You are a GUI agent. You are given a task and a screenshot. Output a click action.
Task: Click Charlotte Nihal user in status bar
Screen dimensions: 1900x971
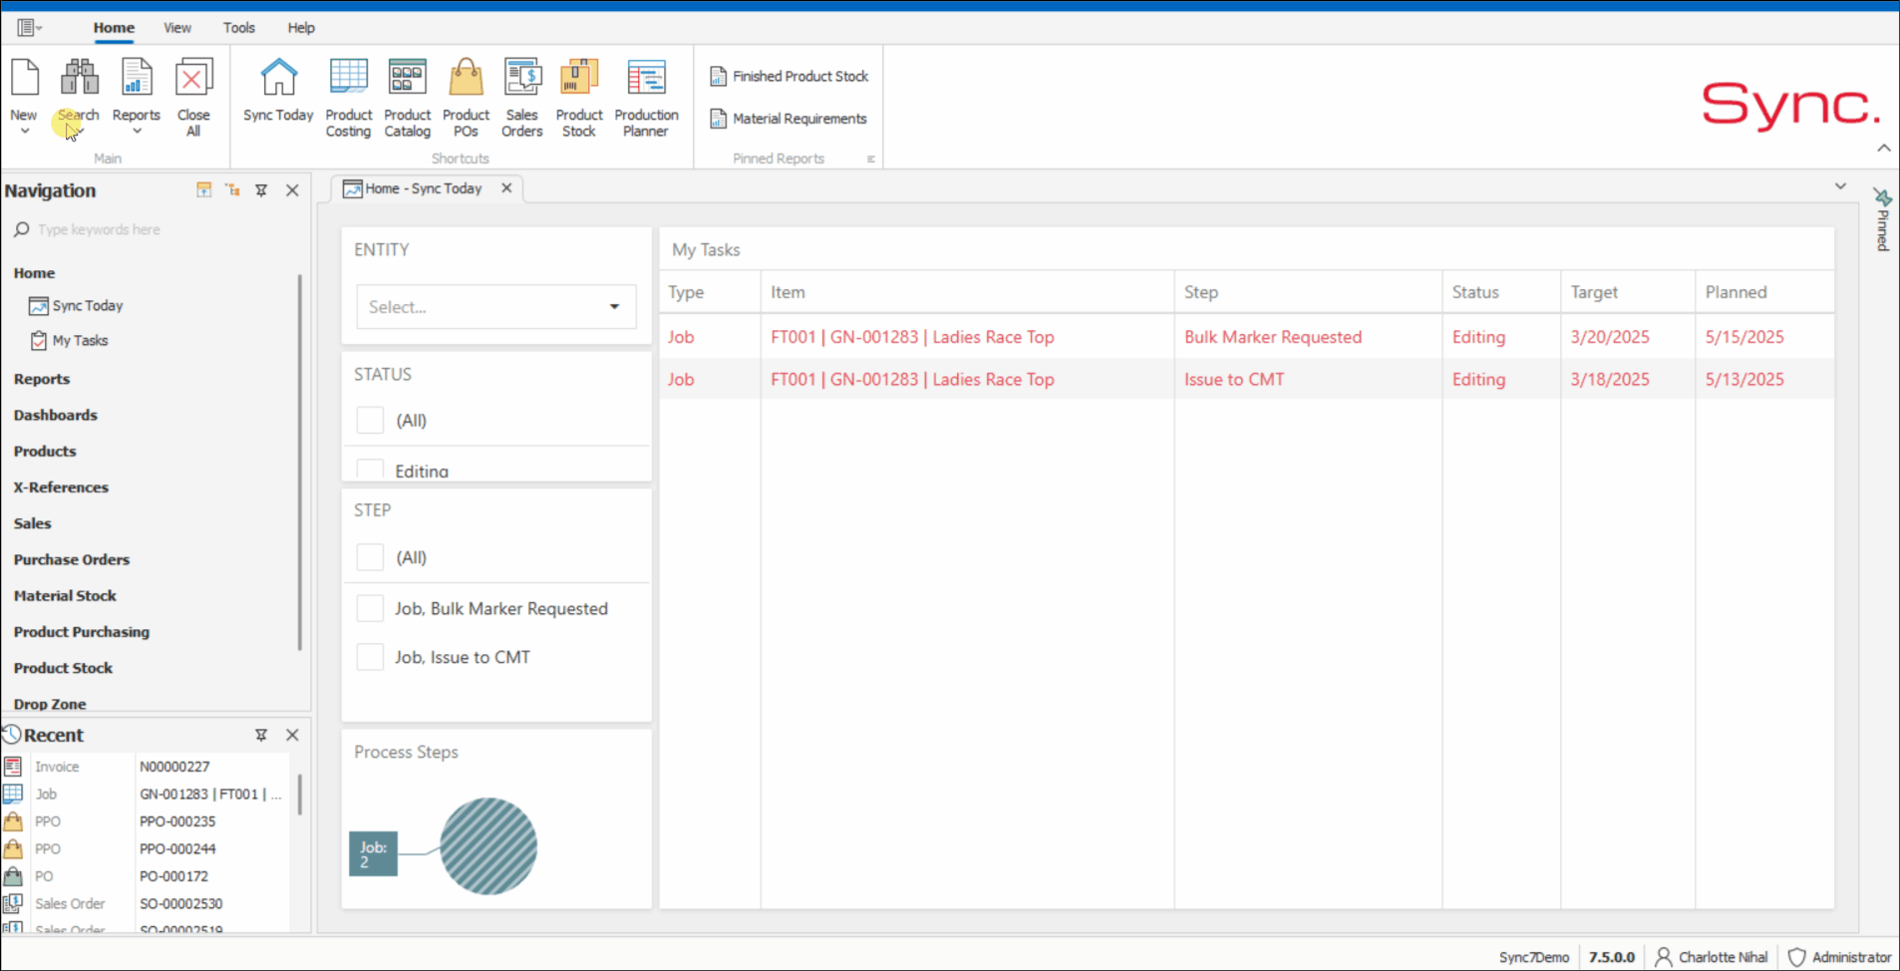pyautogui.click(x=1712, y=957)
